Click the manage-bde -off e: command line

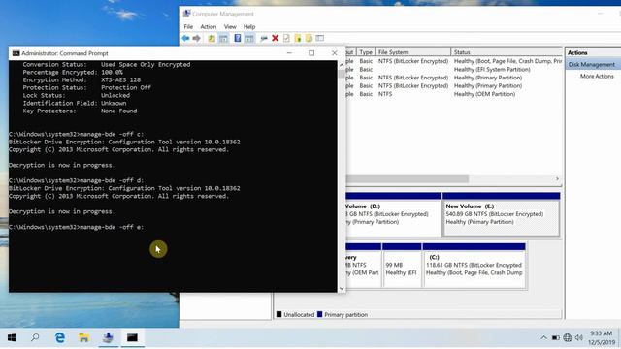pos(76,227)
